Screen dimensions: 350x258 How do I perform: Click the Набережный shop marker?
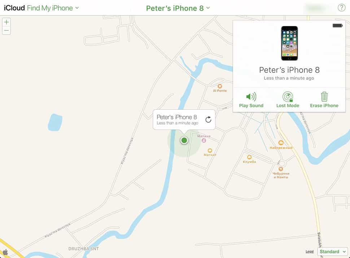point(281,143)
